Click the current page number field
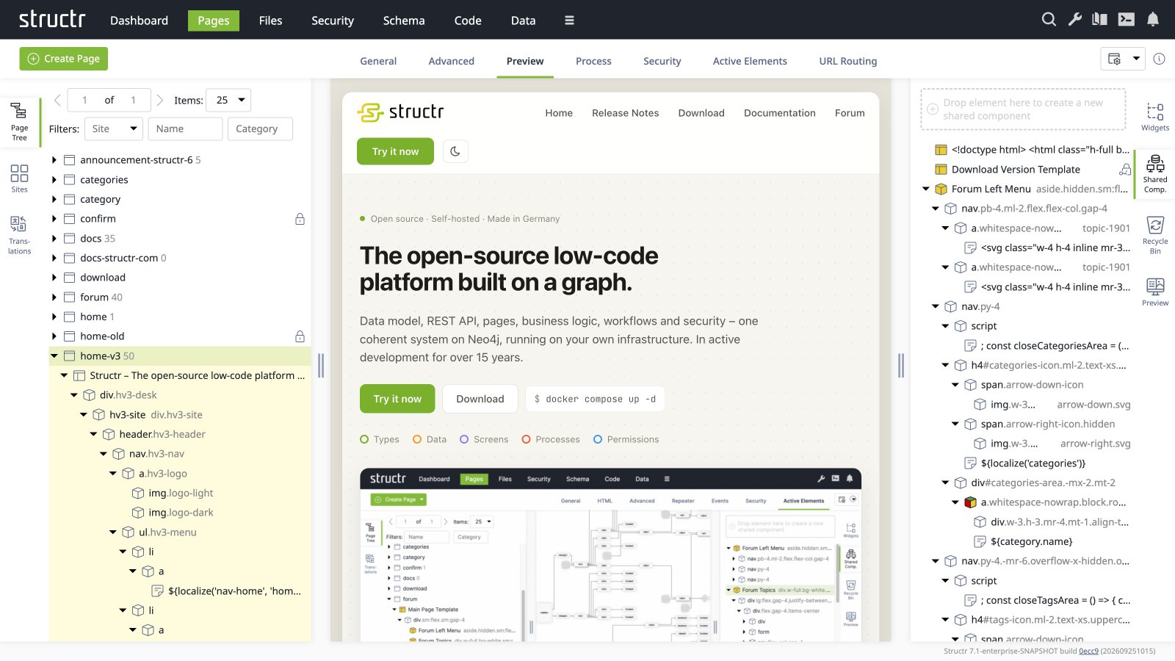 click(x=84, y=100)
